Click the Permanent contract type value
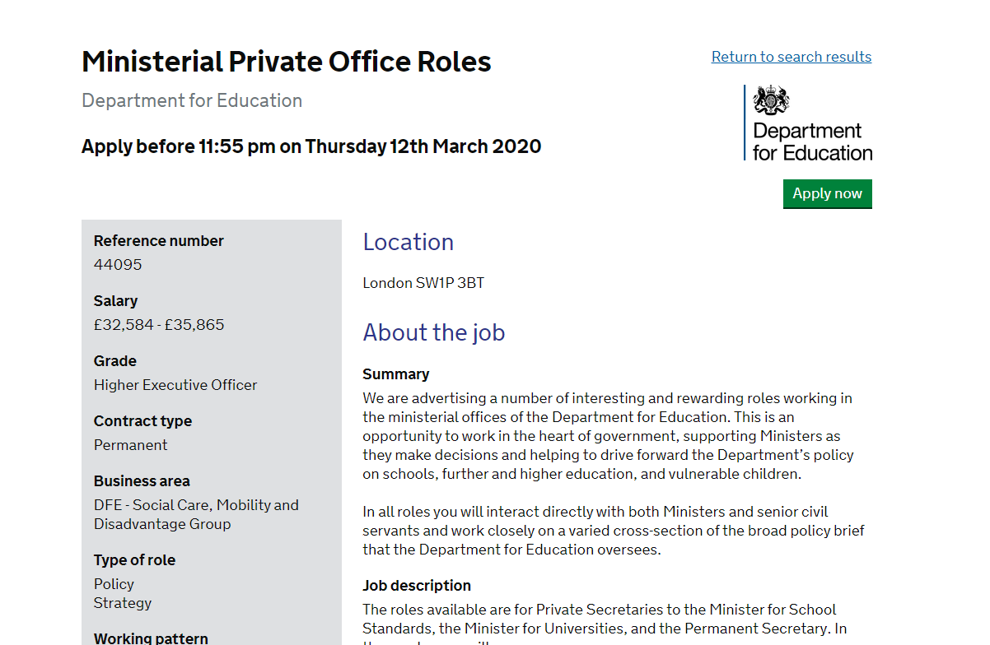990x645 pixels. tap(130, 445)
